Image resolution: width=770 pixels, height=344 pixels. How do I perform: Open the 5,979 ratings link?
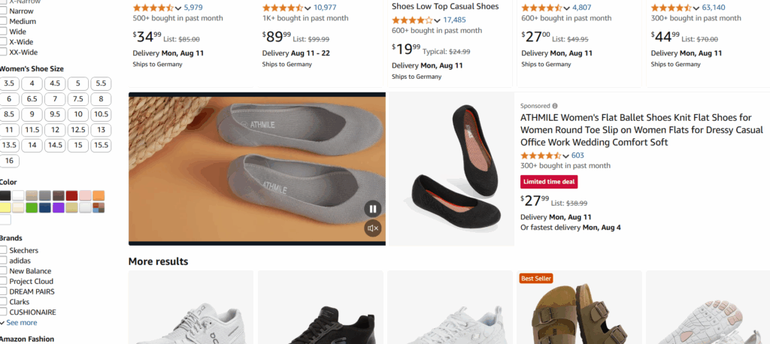[x=192, y=8]
